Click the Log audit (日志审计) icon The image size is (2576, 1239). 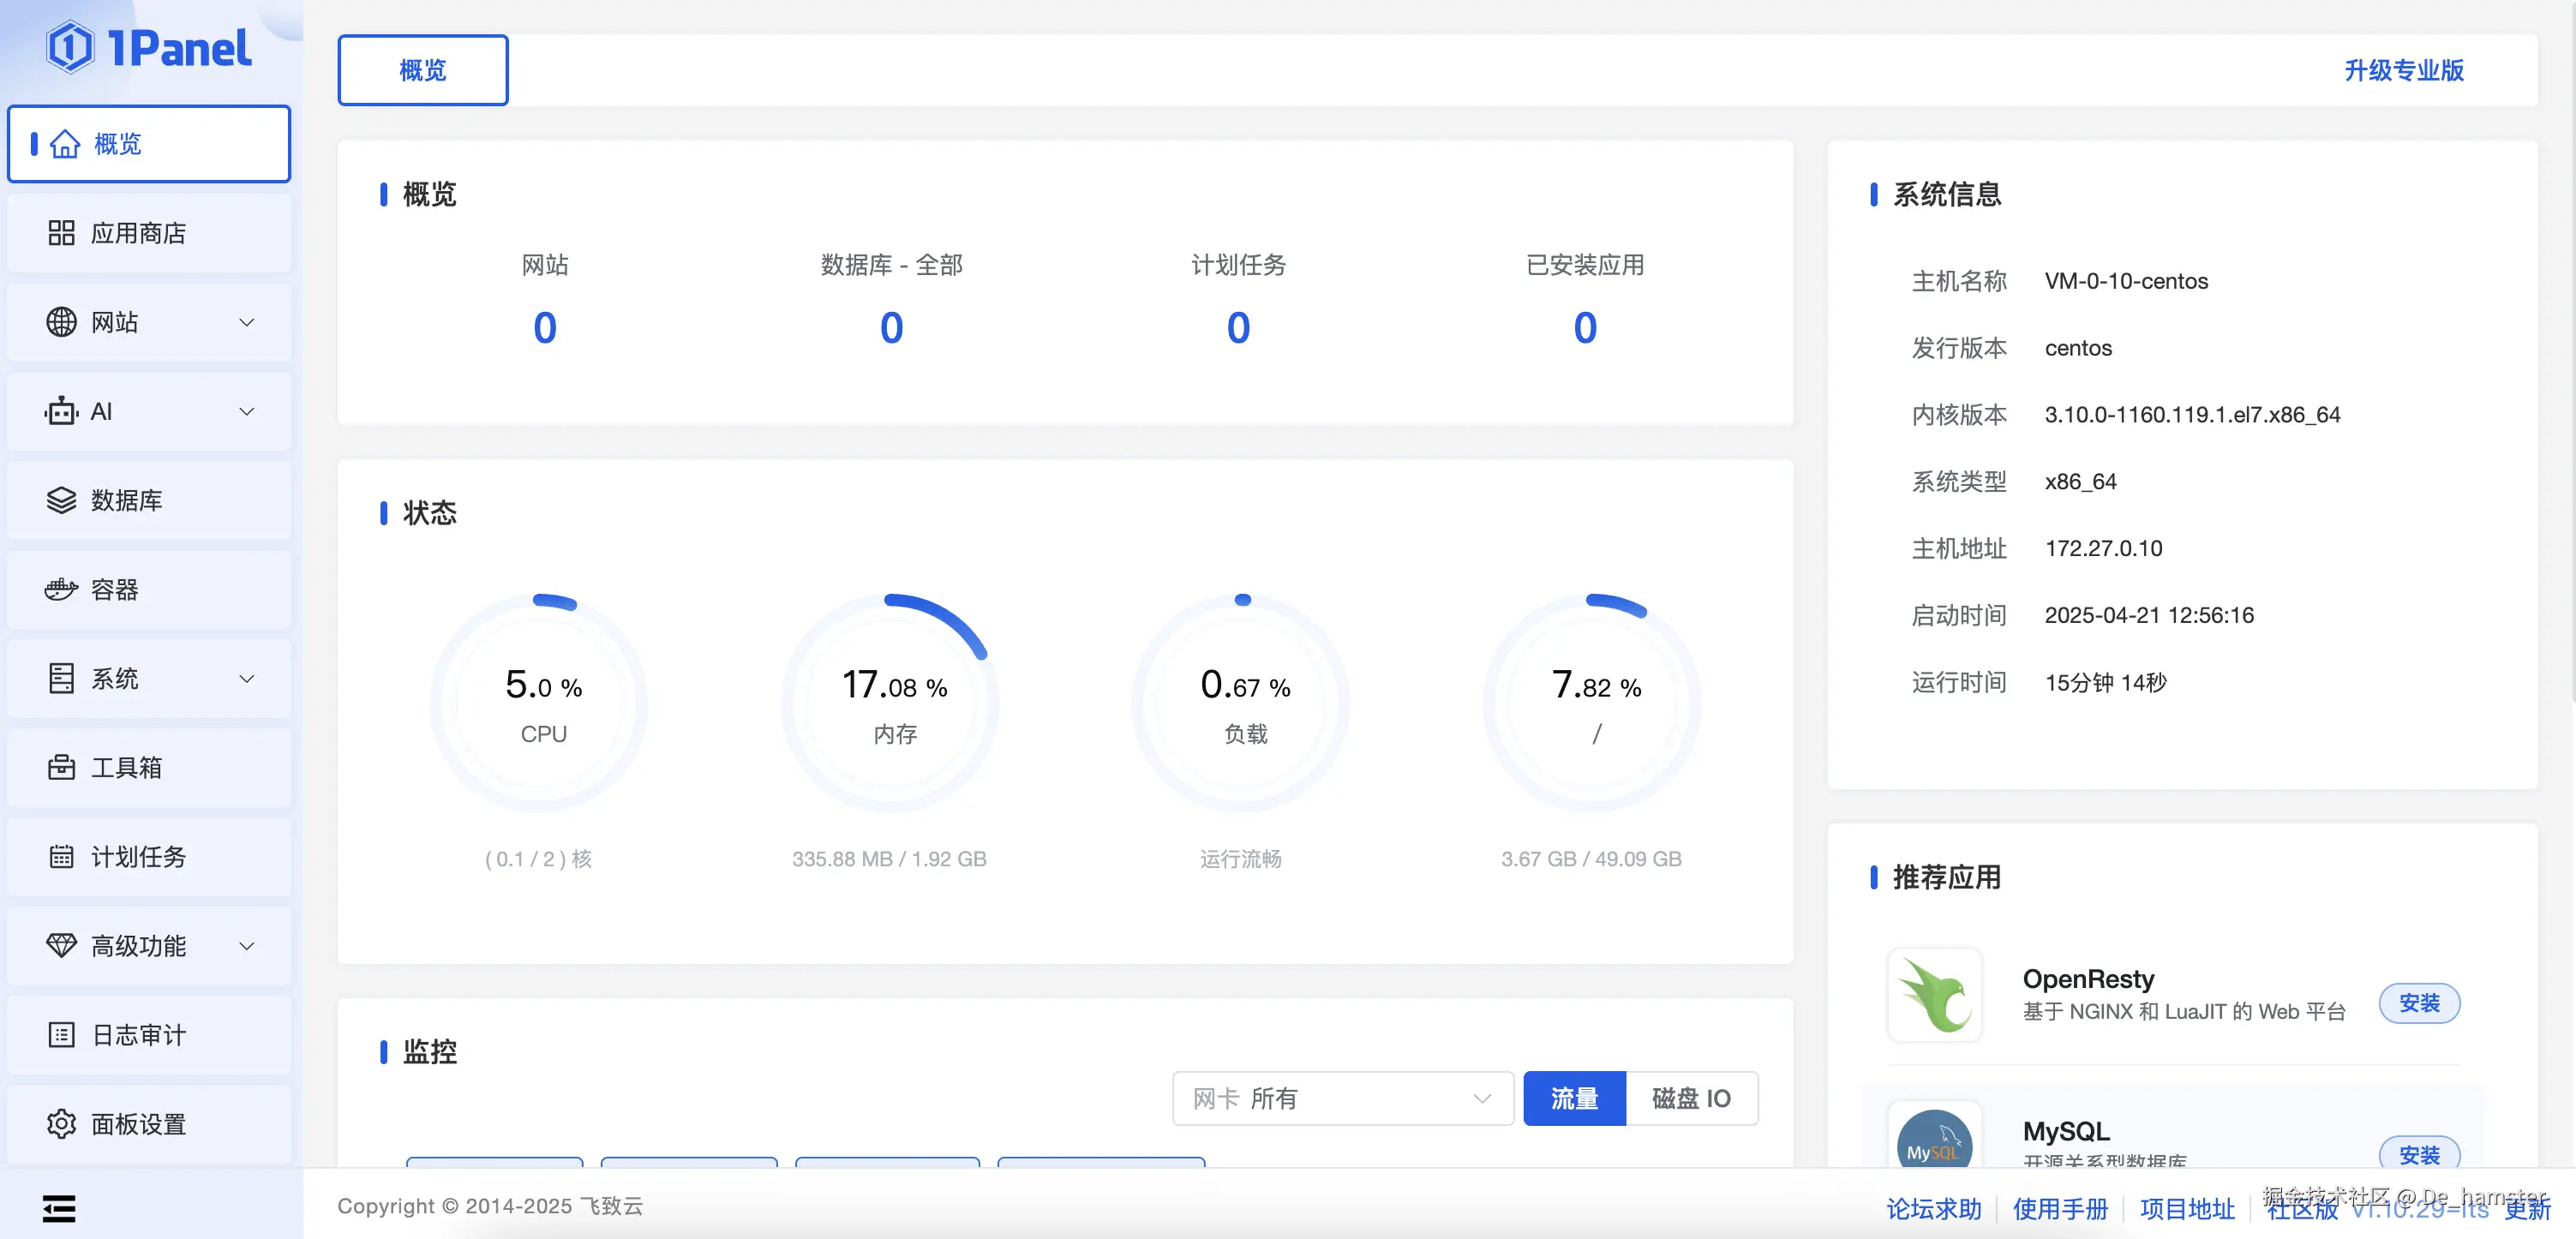click(x=61, y=1035)
